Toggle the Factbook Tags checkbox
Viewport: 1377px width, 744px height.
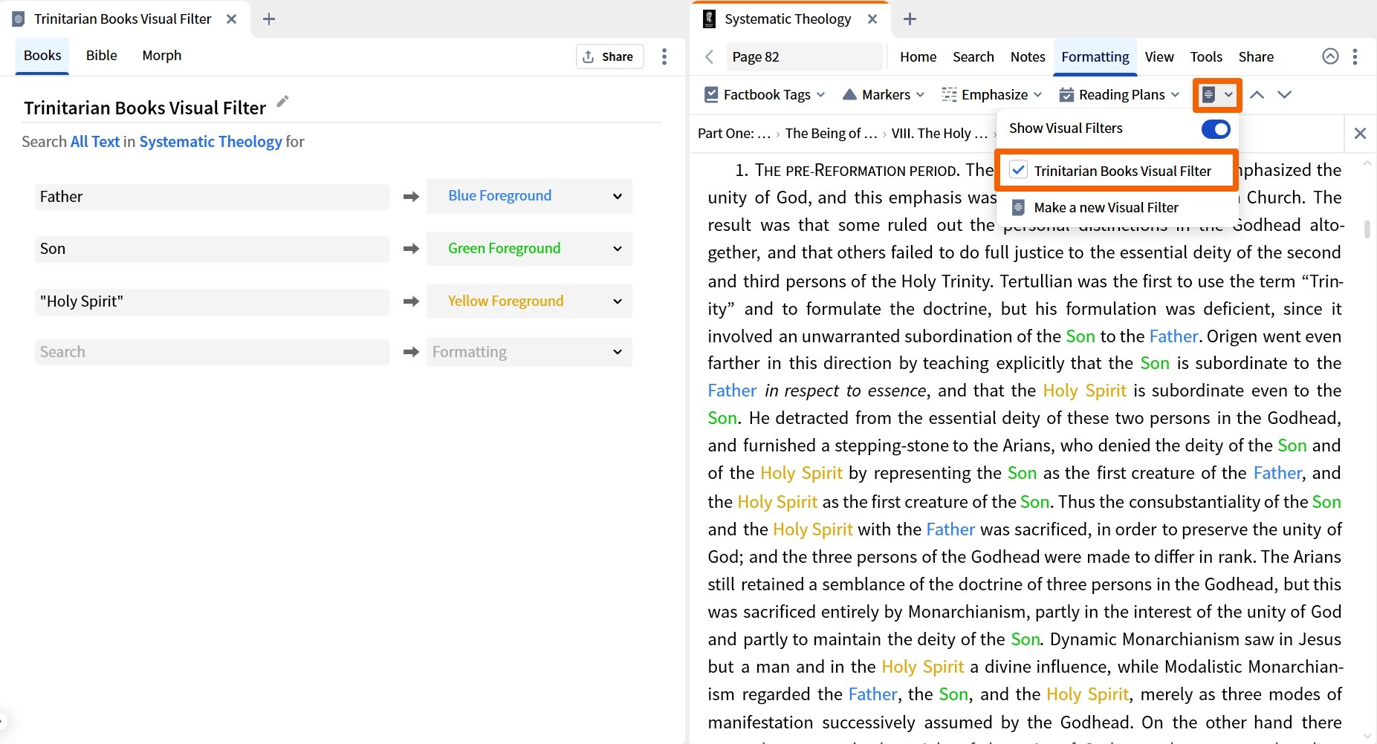click(x=710, y=94)
